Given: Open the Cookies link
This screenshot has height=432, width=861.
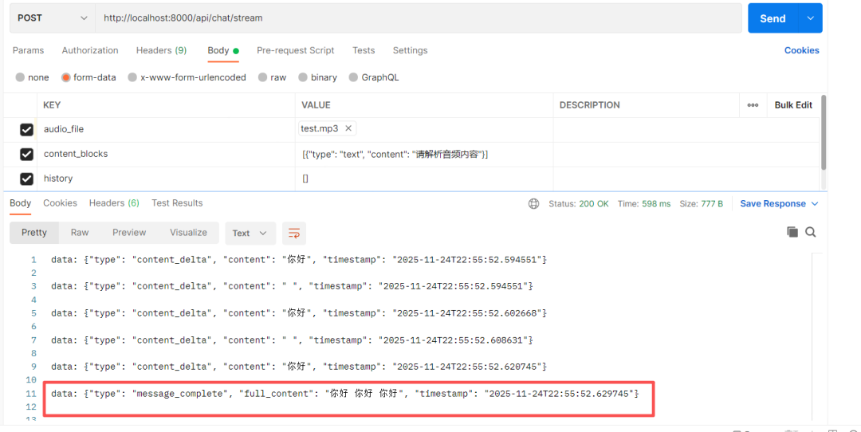Looking at the screenshot, I should [801, 50].
